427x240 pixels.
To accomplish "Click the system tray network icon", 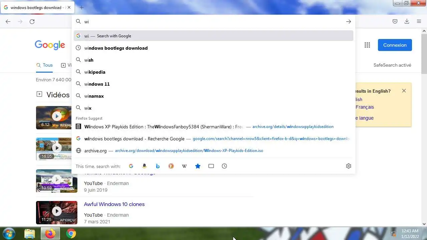I will point(394,234).
